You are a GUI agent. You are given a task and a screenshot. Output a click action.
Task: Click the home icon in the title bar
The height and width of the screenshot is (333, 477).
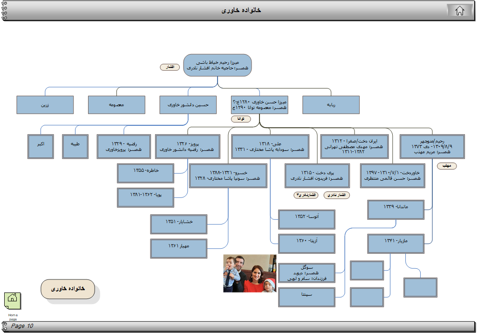coord(459,11)
